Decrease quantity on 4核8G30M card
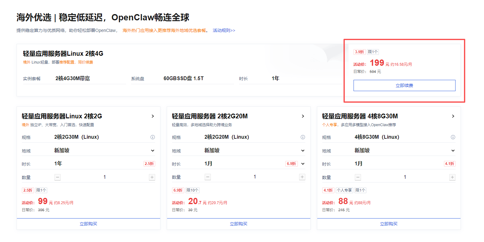 358,177
